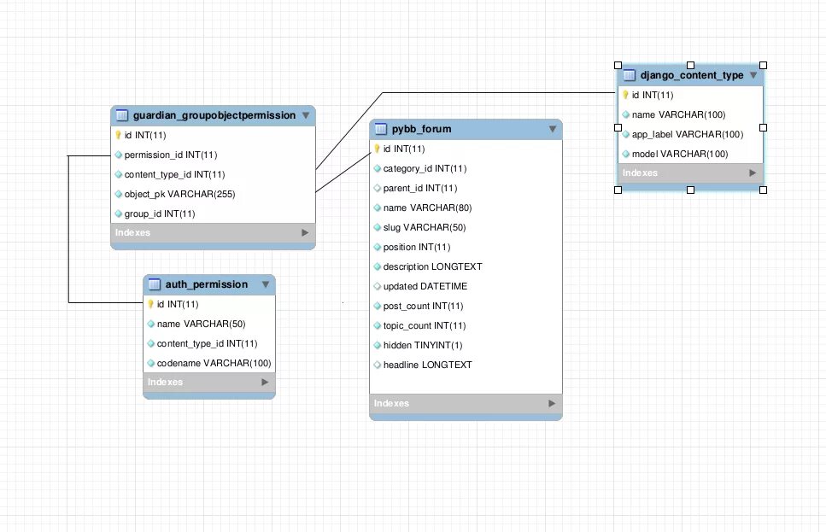
Task: Click hollow diamond icon beside headline column
Action: pyautogui.click(x=378, y=365)
